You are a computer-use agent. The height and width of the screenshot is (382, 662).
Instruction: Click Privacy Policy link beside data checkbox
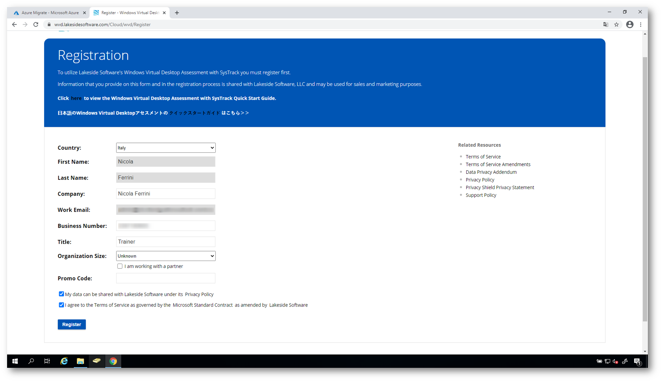pyautogui.click(x=199, y=294)
